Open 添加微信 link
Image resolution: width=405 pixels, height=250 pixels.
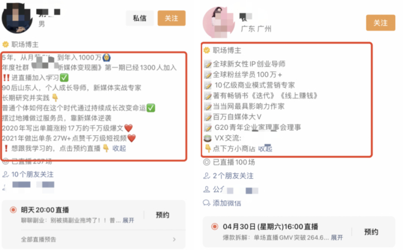pos(227,203)
